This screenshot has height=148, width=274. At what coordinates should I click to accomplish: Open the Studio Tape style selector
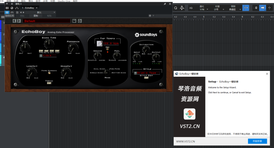pyautogui.click(x=147, y=73)
